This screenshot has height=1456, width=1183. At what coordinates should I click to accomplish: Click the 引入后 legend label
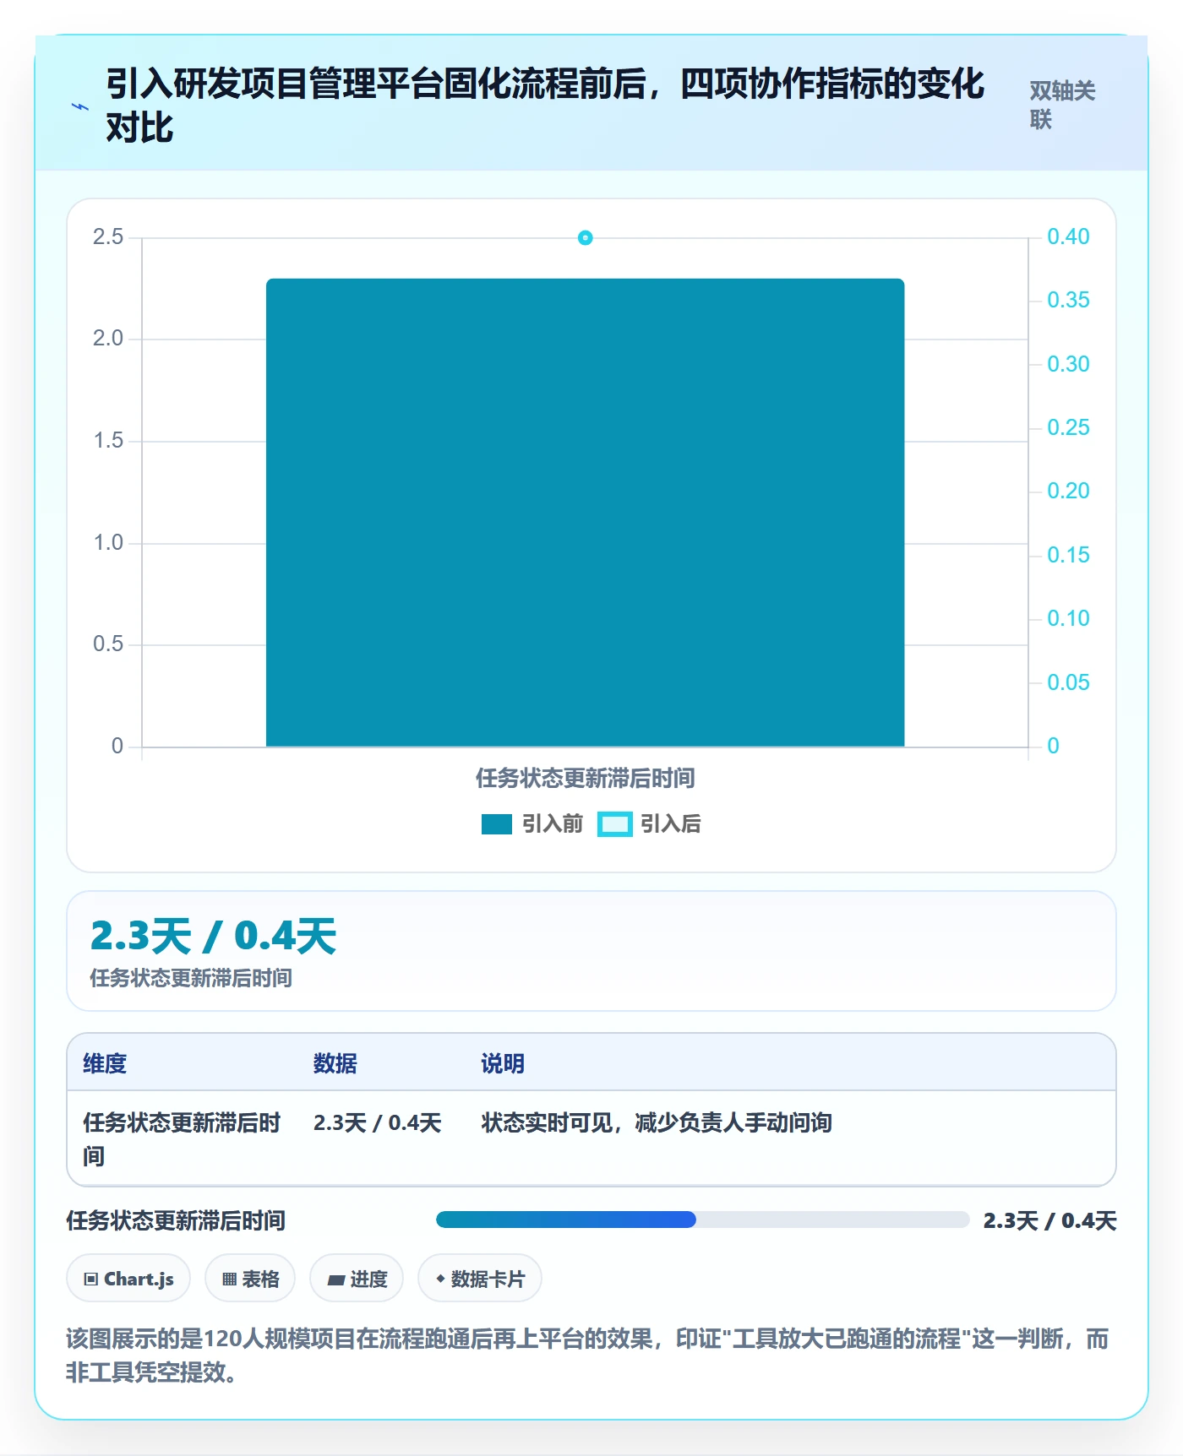pos(671,824)
